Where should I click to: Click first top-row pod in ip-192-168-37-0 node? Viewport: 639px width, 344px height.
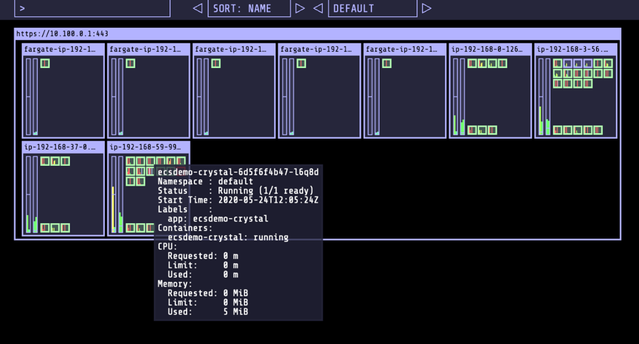coord(45,161)
